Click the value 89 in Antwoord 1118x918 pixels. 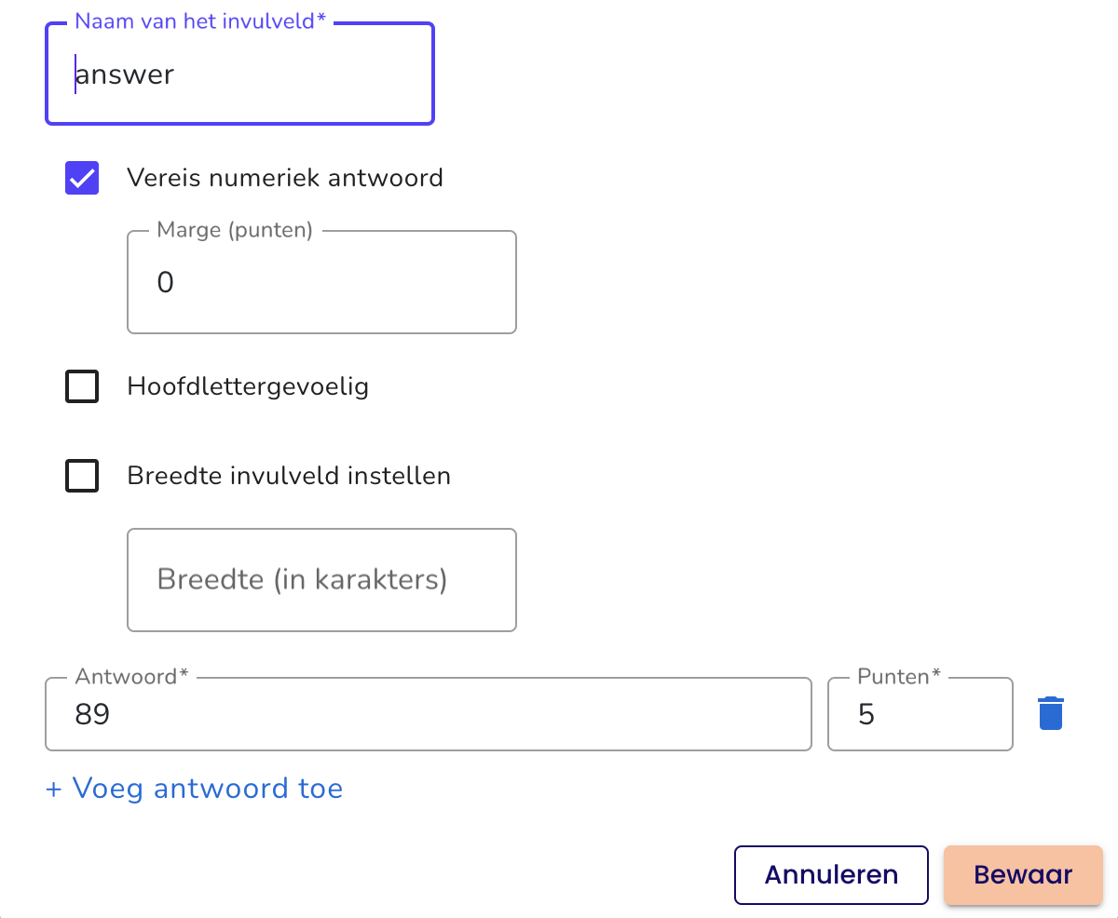click(x=93, y=714)
